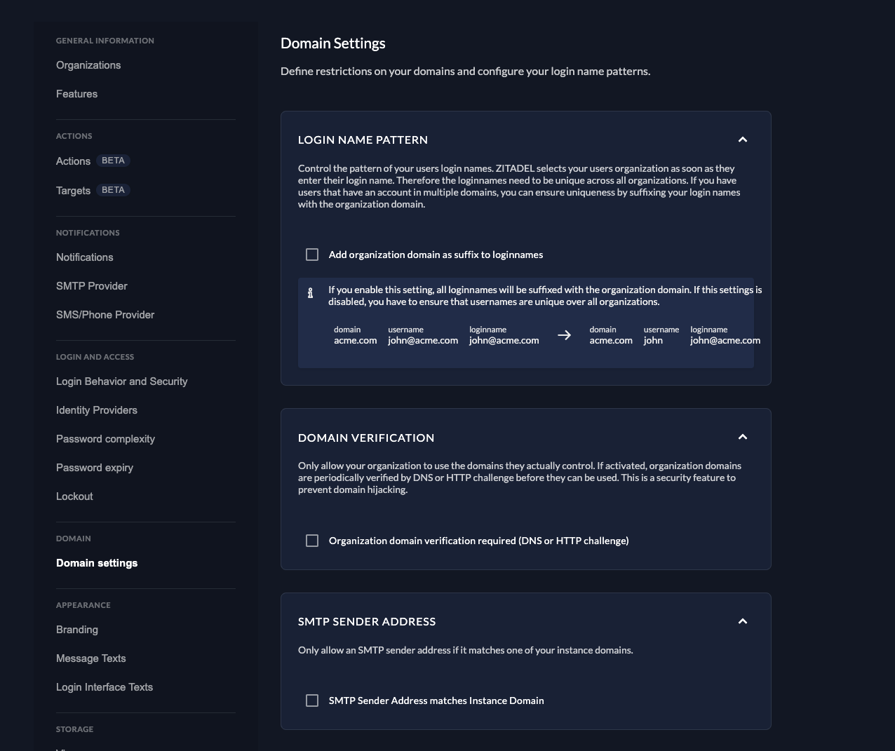Open Login Behavior and Security
The height and width of the screenshot is (751, 895).
click(x=121, y=381)
